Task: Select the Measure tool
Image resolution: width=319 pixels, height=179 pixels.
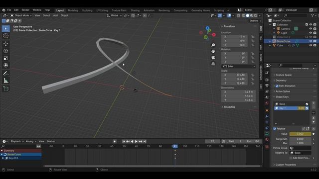Action: (x=5, y=81)
